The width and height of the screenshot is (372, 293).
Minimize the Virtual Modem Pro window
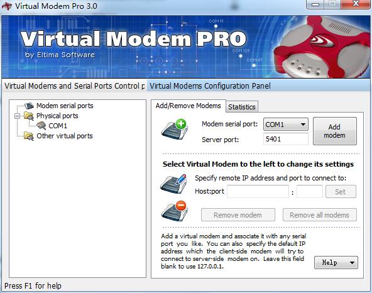[x=315, y=4]
